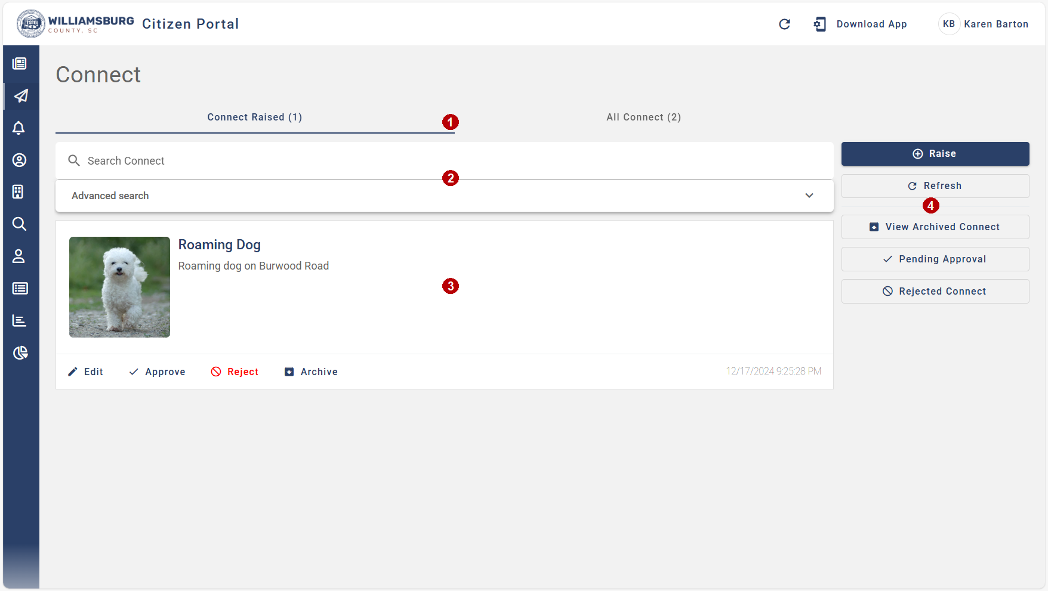The width and height of the screenshot is (1048, 591).
Task: Open the bar chart sidebar icon
Action: tap(19, 320)
